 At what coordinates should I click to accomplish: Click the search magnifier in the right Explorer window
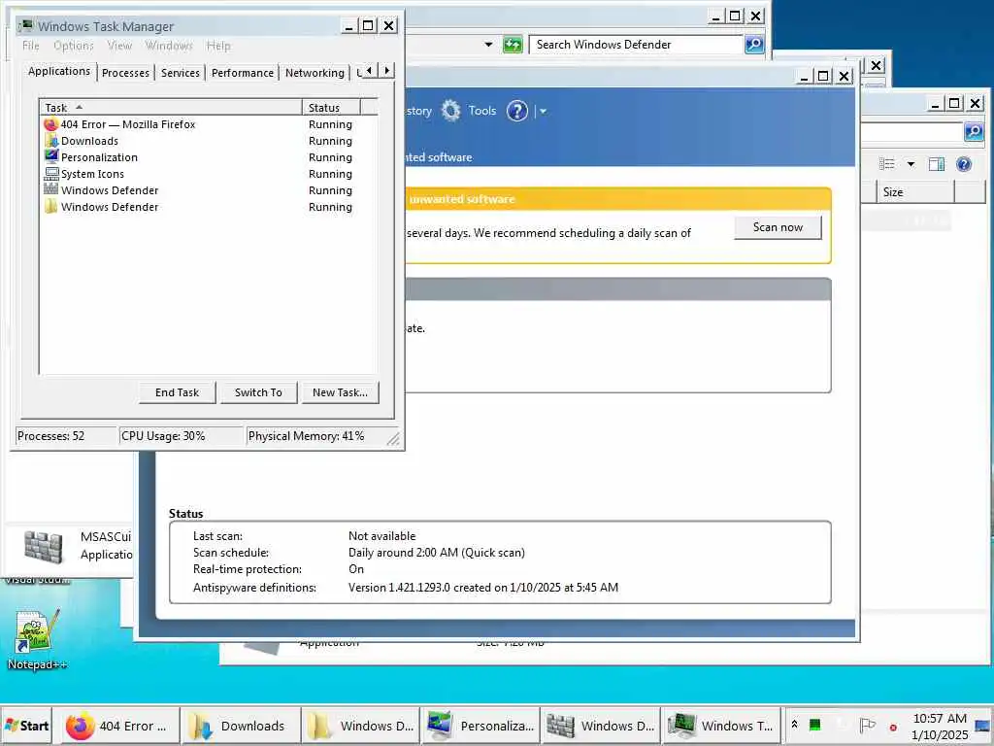pyautogui.click(x=974, y=132)
